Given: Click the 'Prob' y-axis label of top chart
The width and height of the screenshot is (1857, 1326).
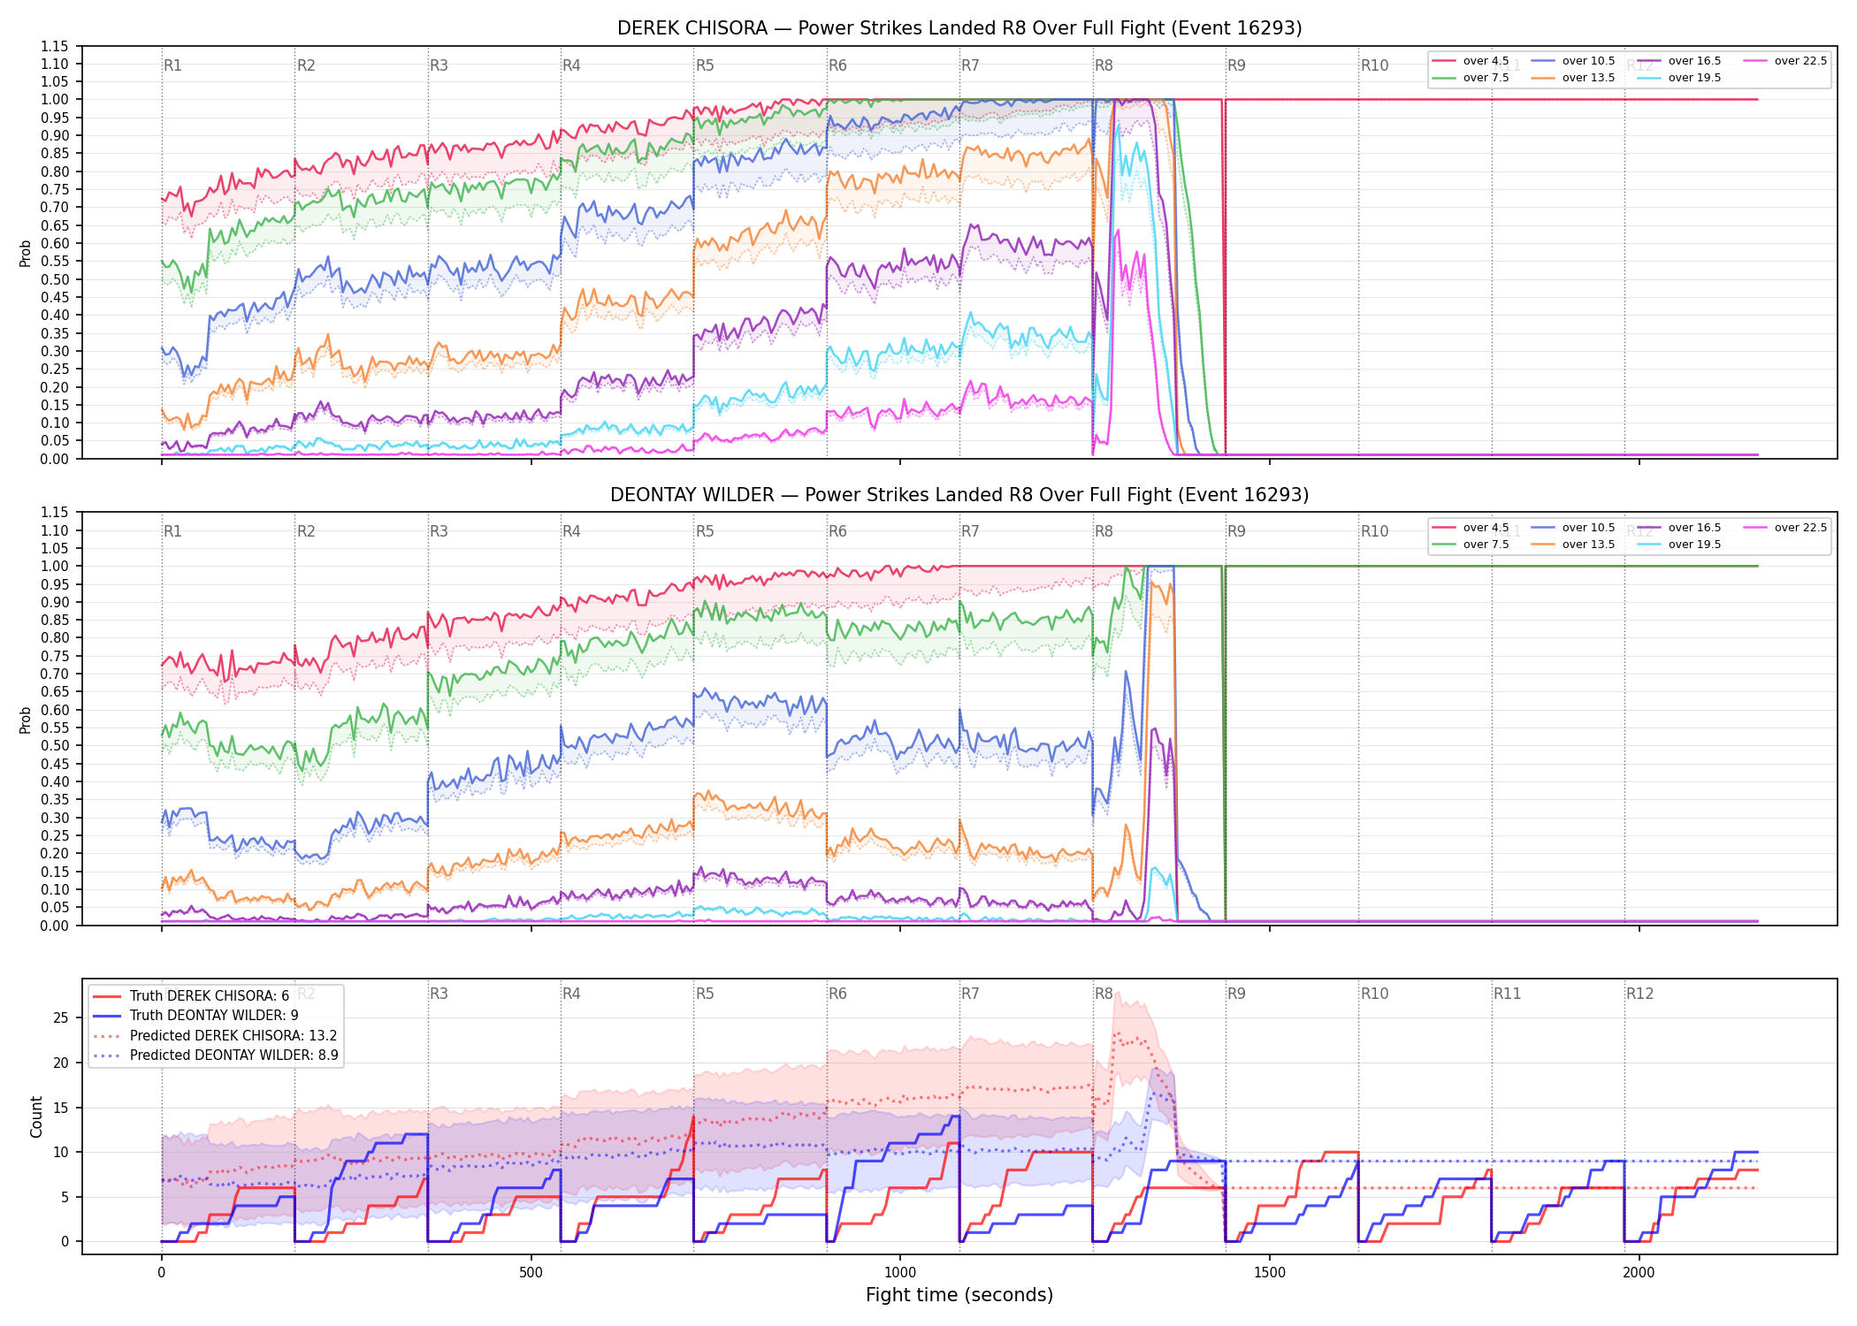Looking at the screenshot, I should [x=26, y=253].
